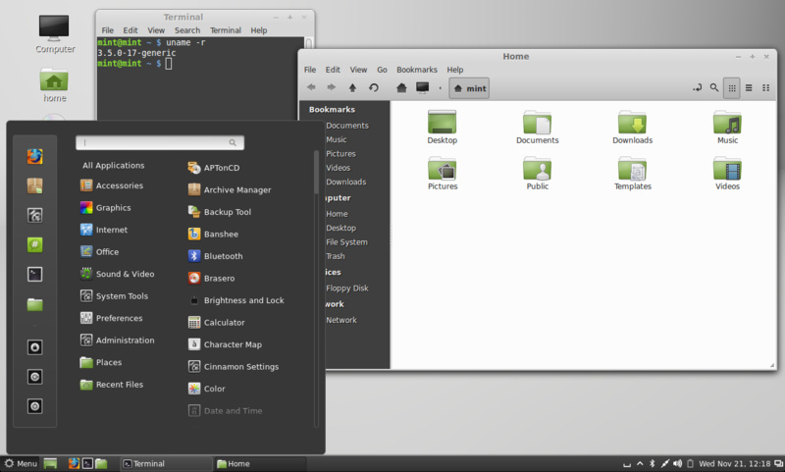Show desktop using panel icon beside Menu

(x=50, y=463)
